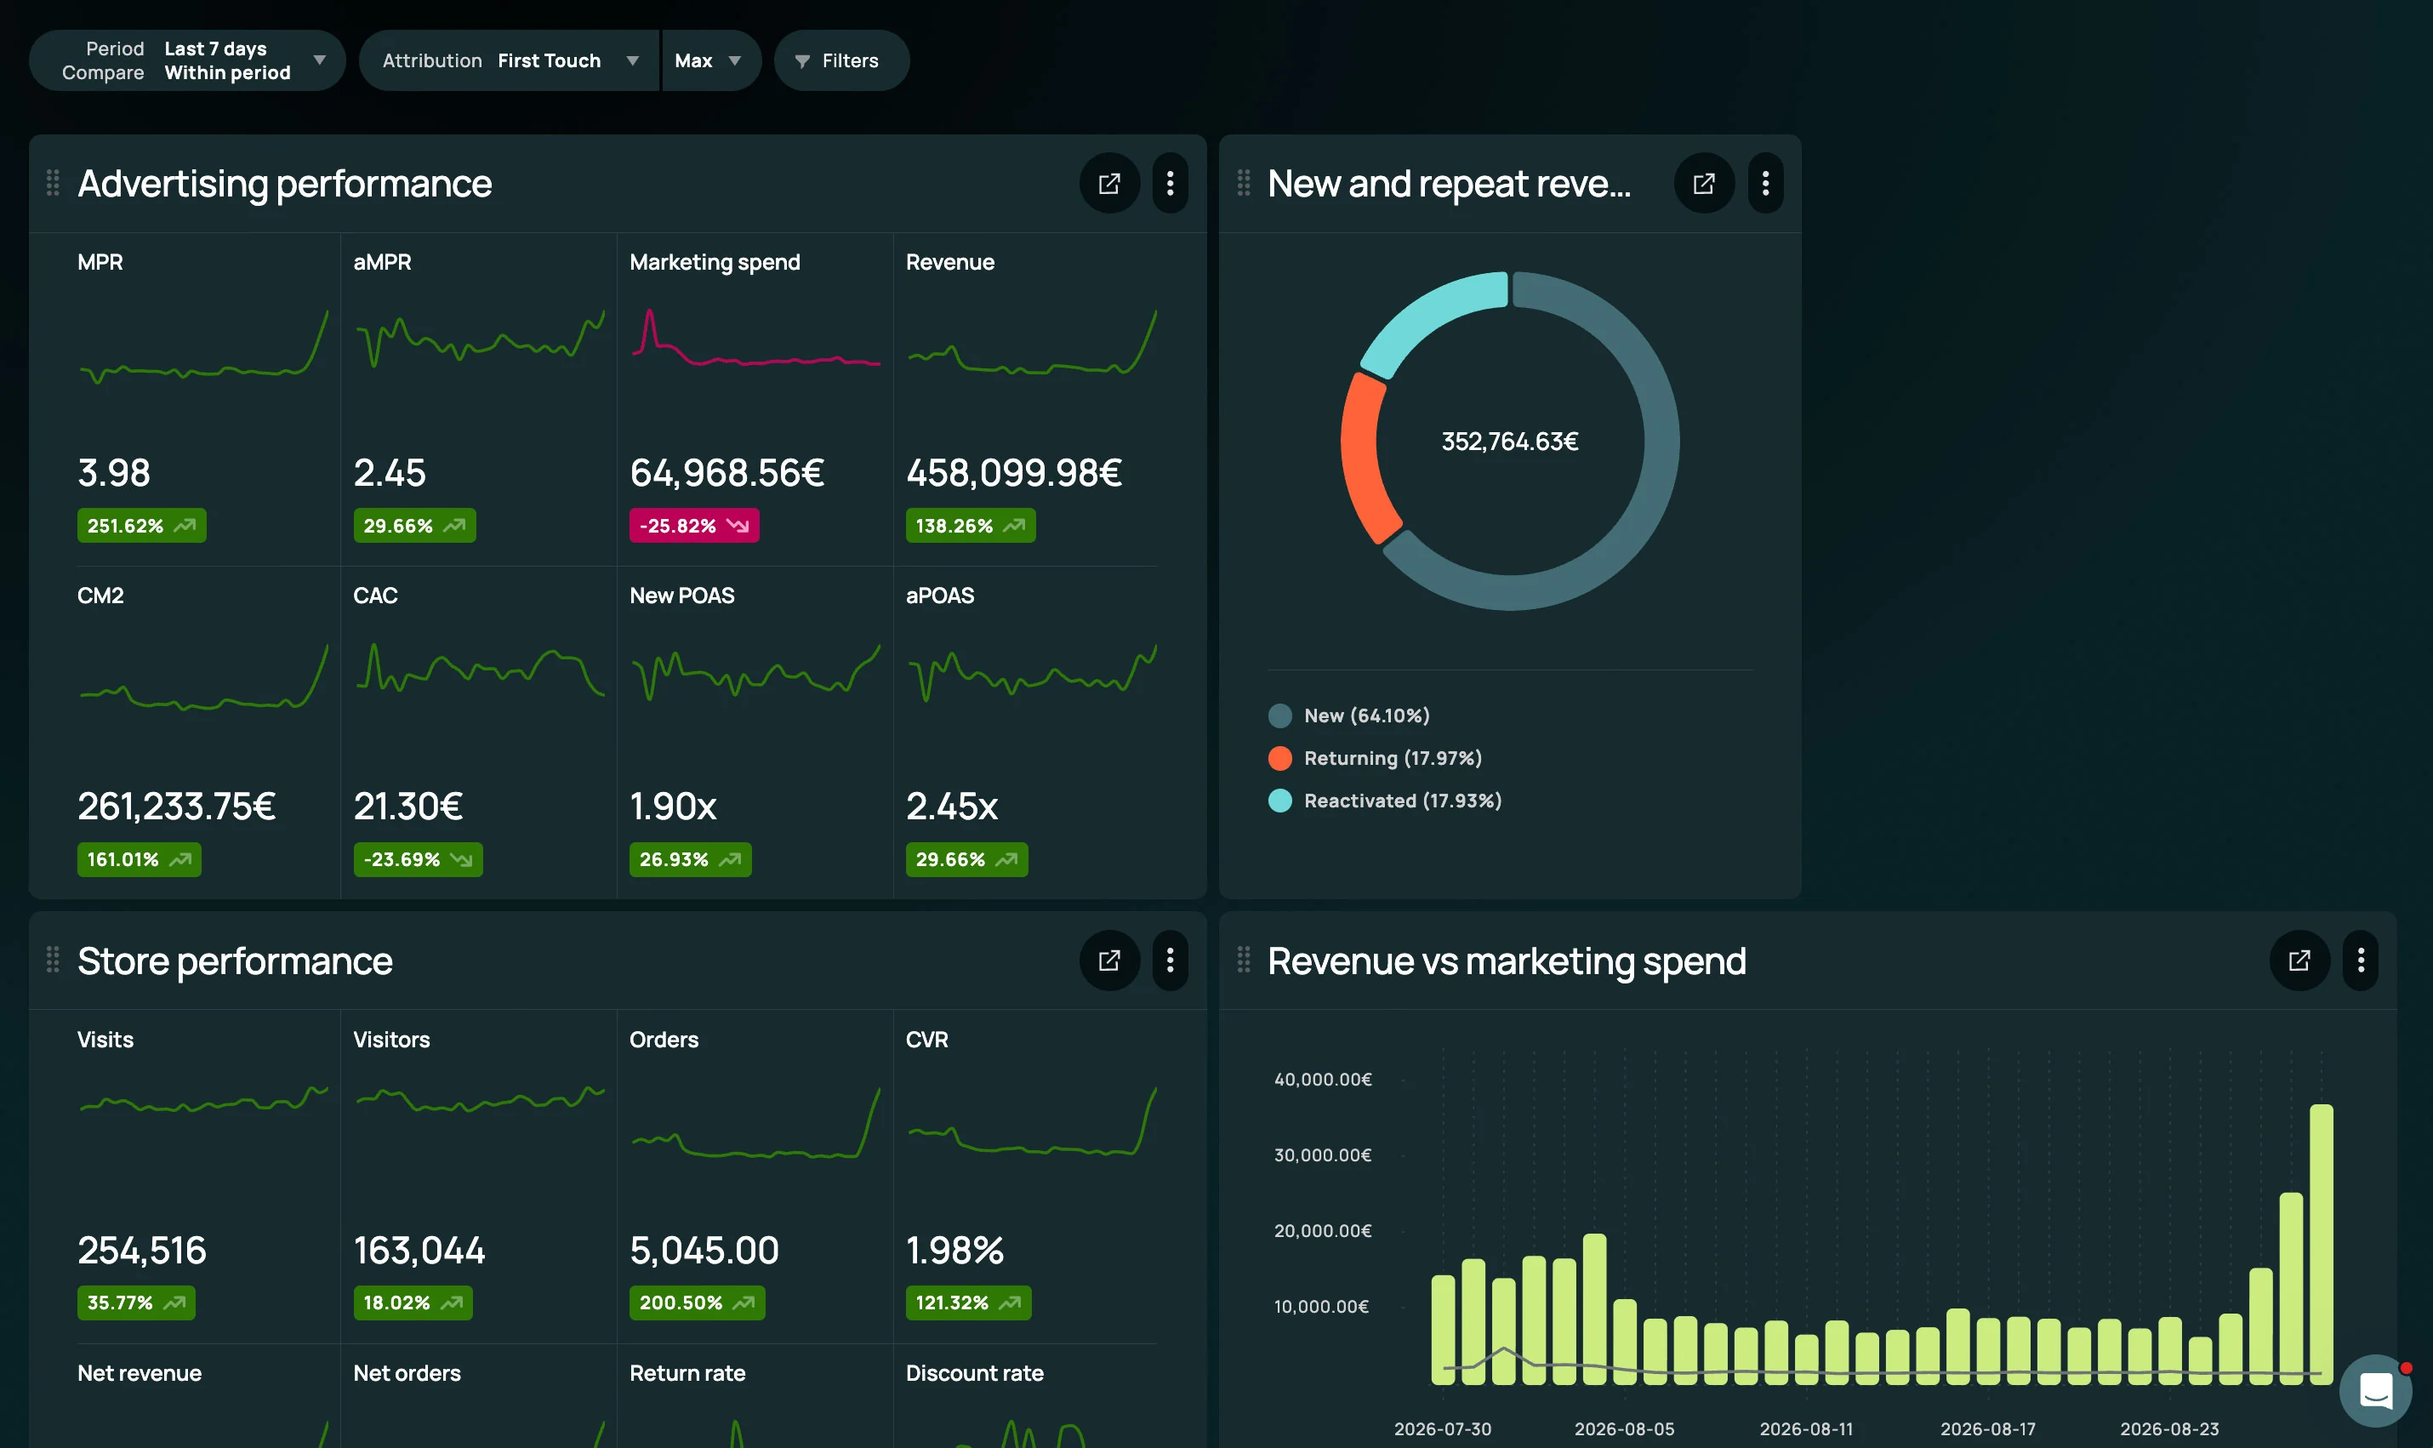Open Advertising performance in expanded view

pos(1109,184)
